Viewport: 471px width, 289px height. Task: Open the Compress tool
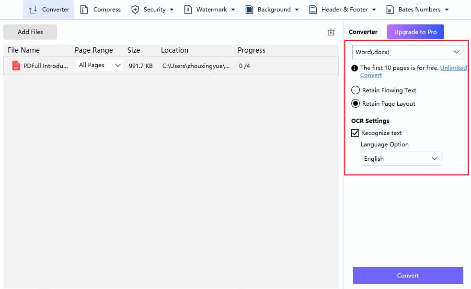[84, 9]
